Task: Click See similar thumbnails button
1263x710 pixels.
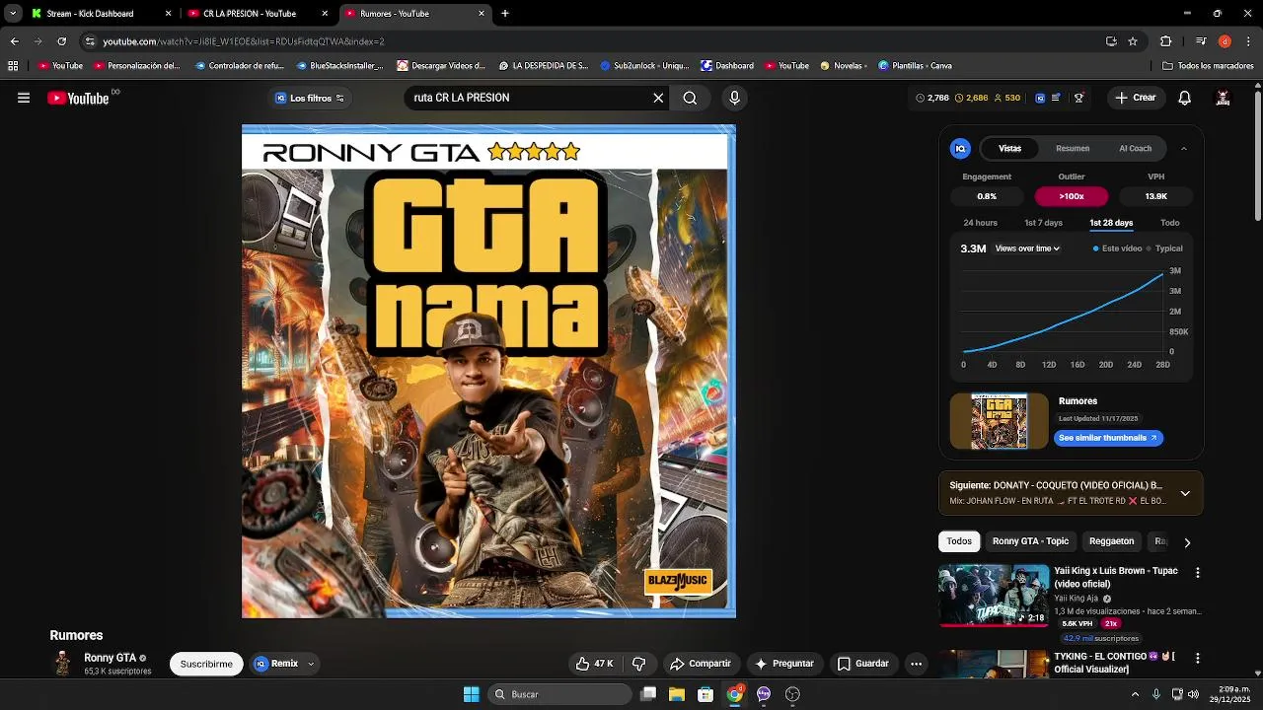Action: pos(1108,438)
